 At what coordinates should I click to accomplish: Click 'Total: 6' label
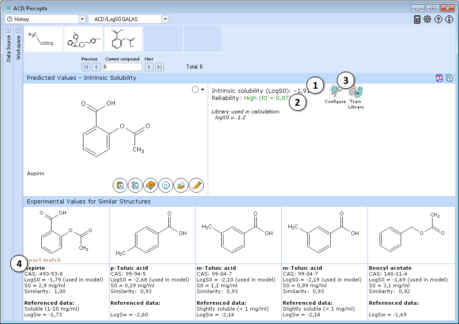[x=194, y=67]
